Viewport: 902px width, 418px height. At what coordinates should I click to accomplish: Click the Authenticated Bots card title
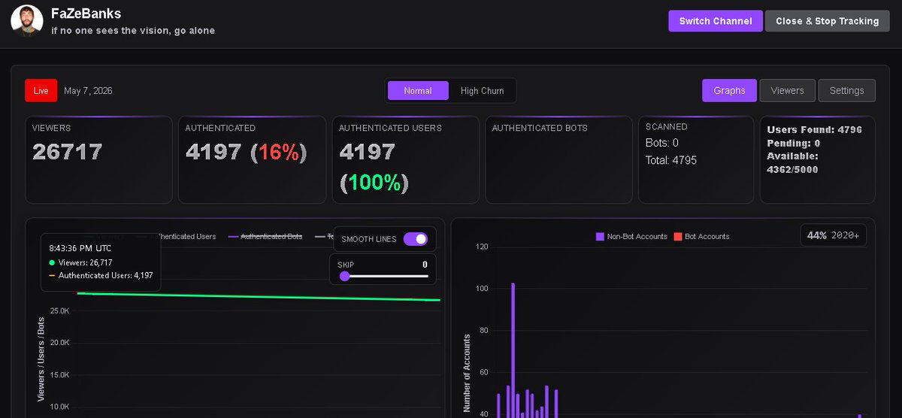[540, 128]
